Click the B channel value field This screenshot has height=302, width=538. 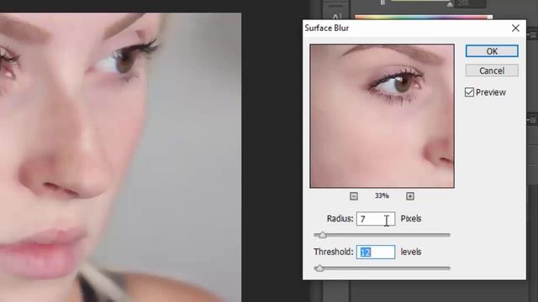click(470, 3)
